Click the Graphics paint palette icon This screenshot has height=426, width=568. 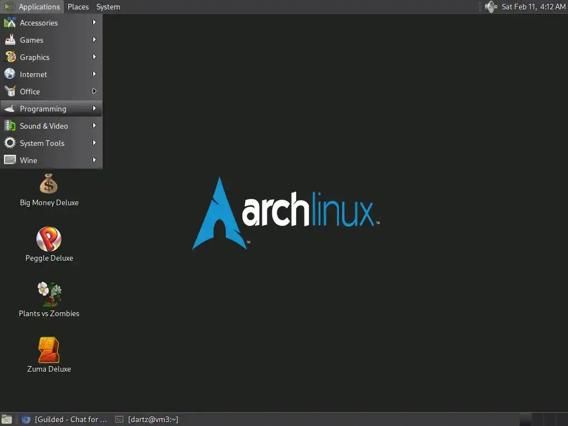coord(10,57)
